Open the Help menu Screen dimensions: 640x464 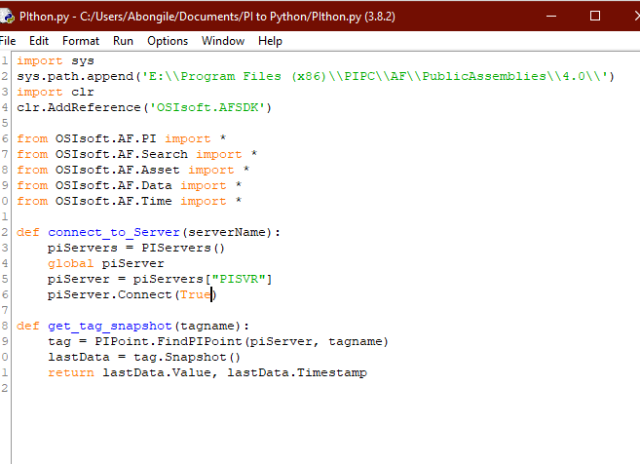270,41
